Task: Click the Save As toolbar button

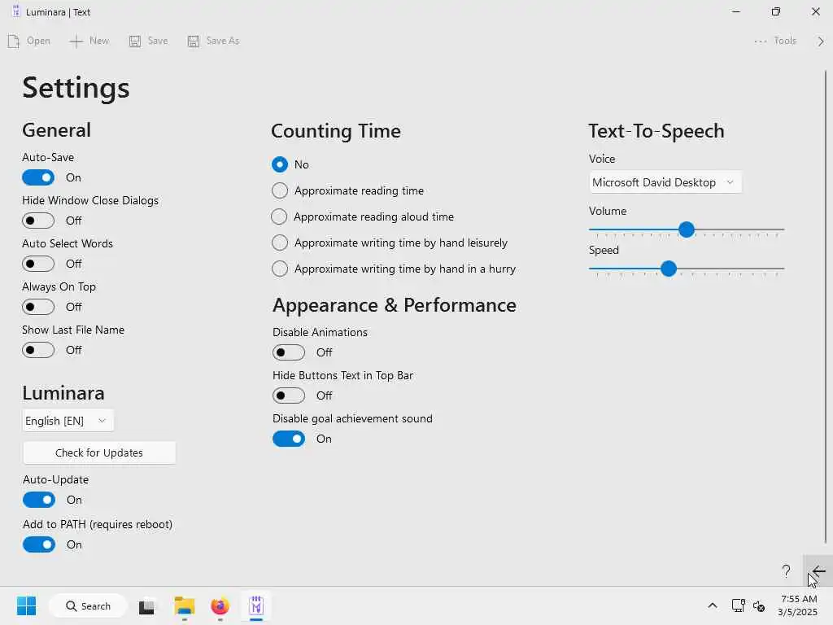Action: point(214,41)
